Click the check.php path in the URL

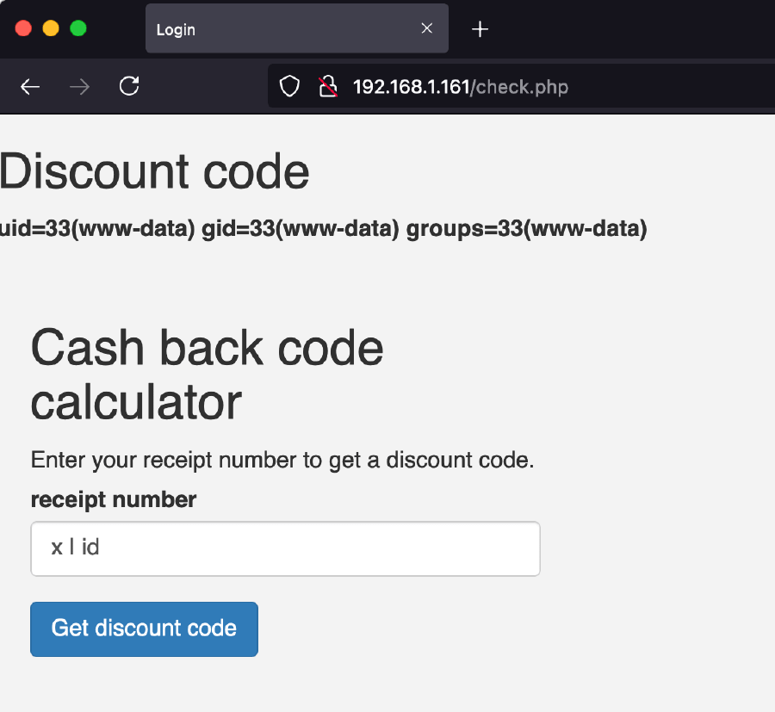point(521,87)
